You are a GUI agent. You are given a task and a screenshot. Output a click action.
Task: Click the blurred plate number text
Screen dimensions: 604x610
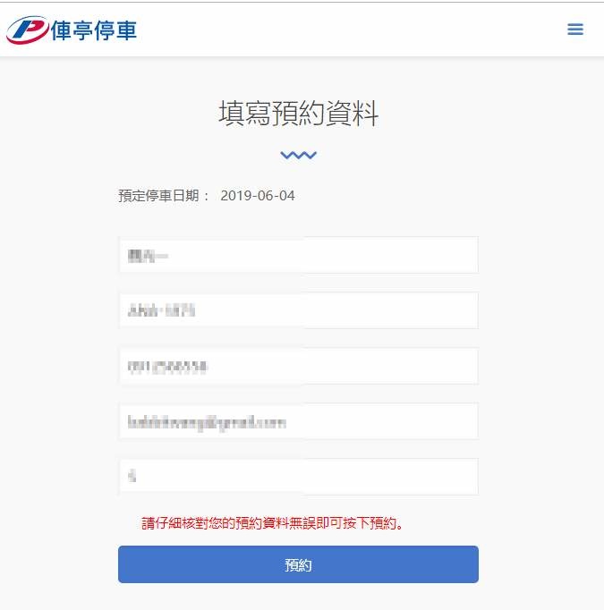coord(161,310)
